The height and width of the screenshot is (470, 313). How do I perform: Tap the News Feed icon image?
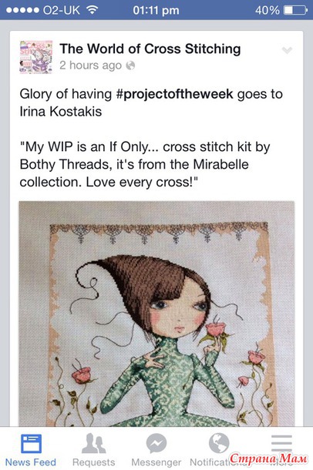(31, 444)
